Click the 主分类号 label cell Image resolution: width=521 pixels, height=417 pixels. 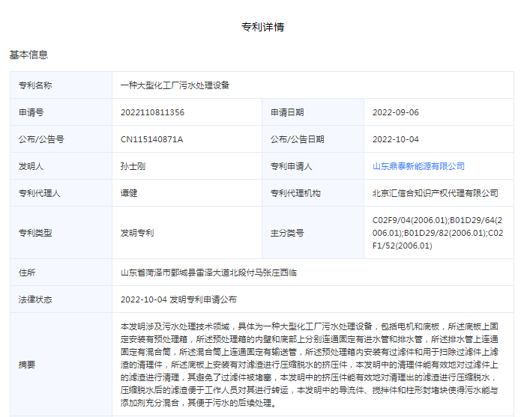(x=287, y=233)
